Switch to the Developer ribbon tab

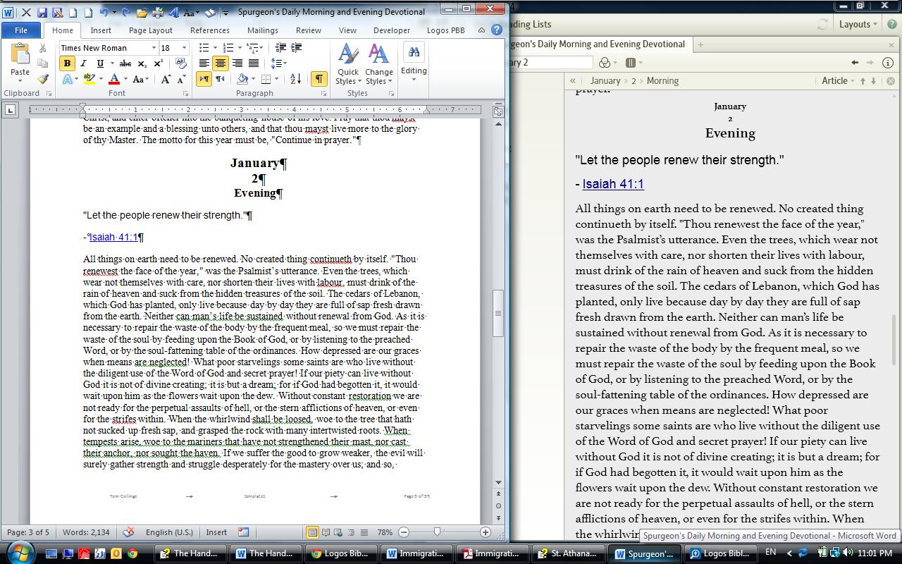click(x=392, y=30)
